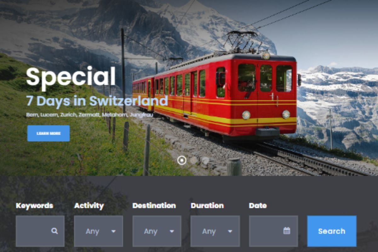
Task: Expand the Activity 'Any' dropdown
Action: tap(99, 231)
